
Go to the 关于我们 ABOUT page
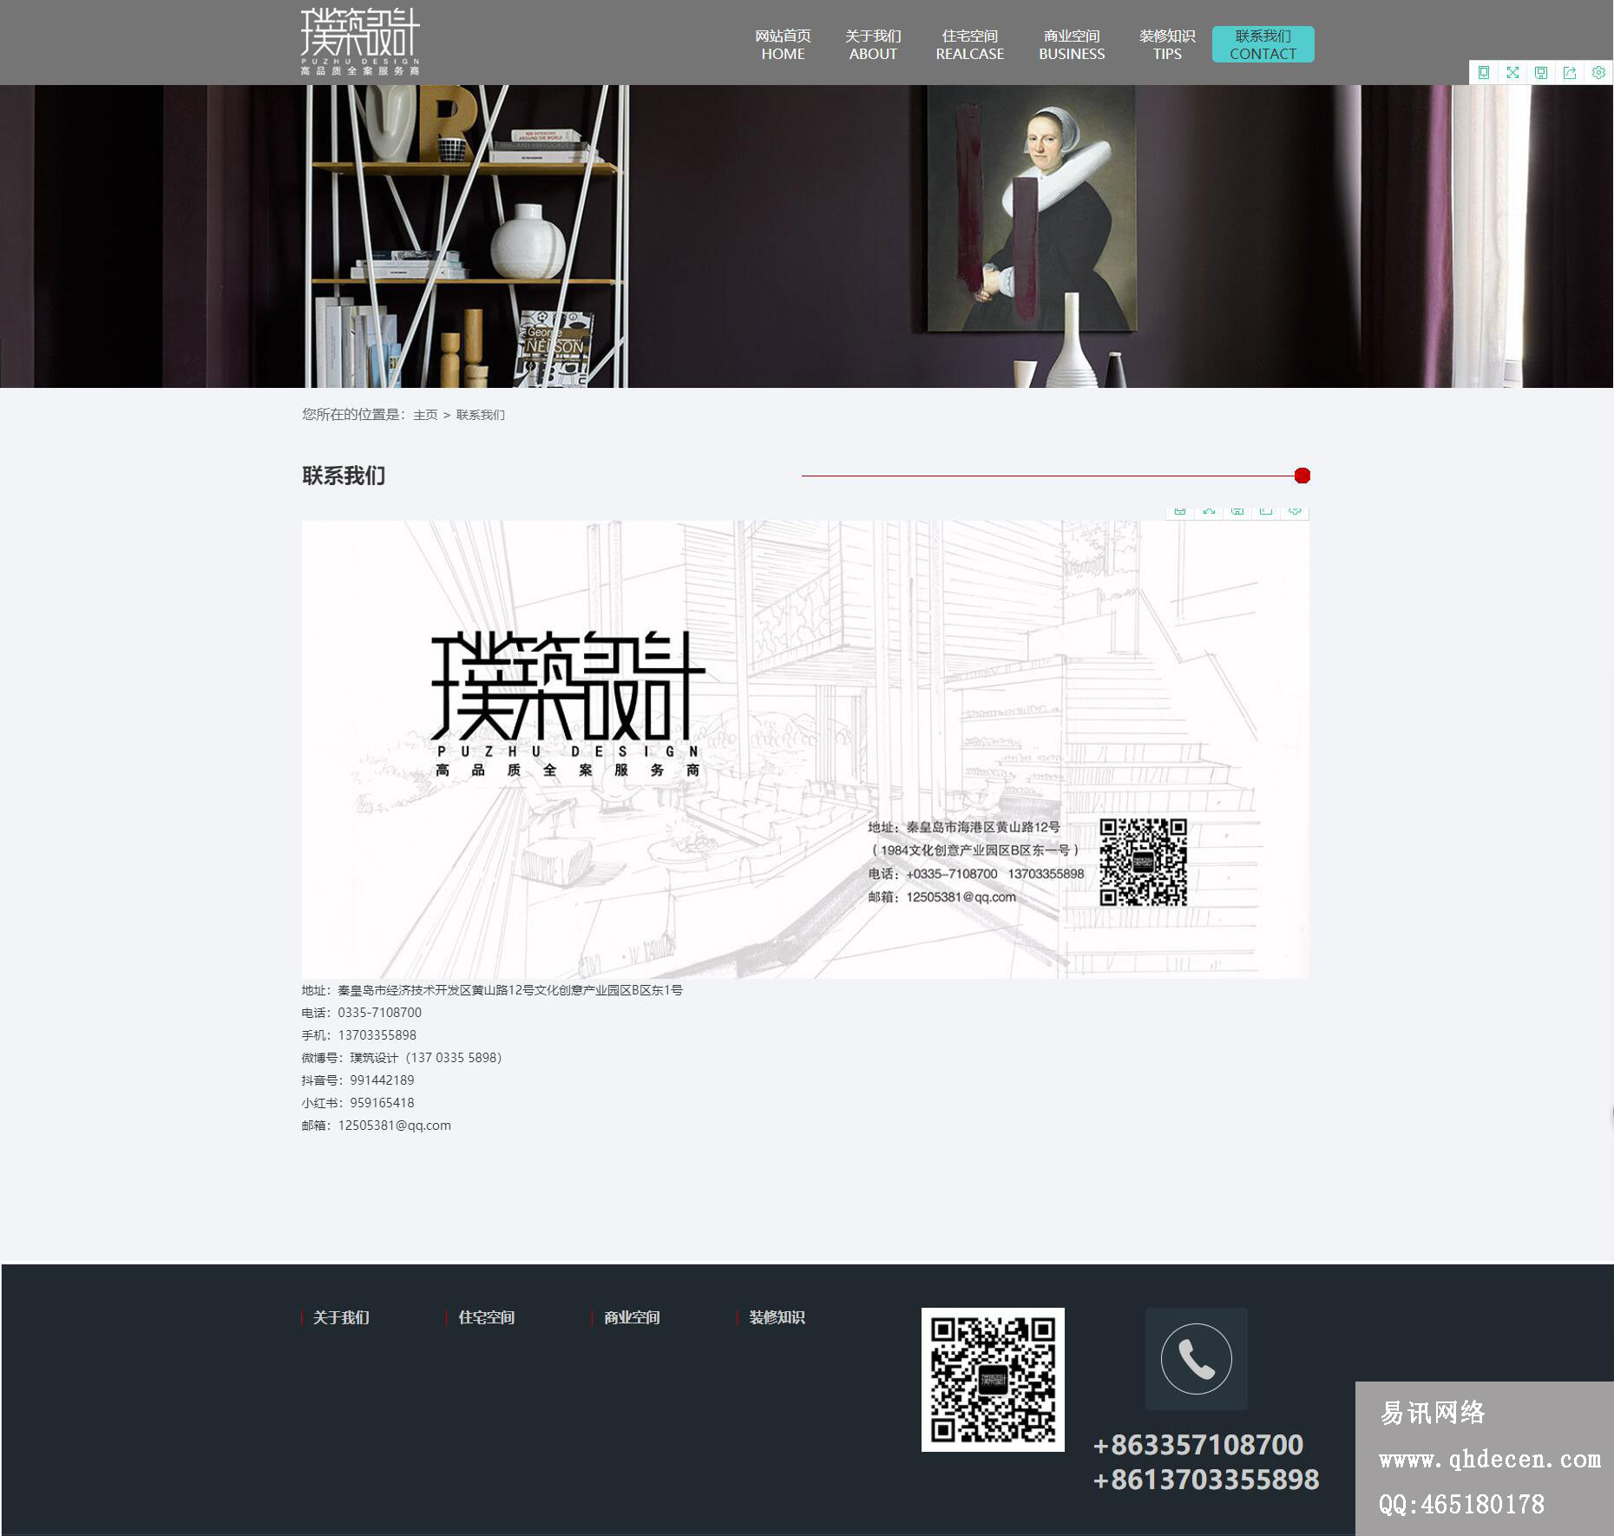click(873, 44)
